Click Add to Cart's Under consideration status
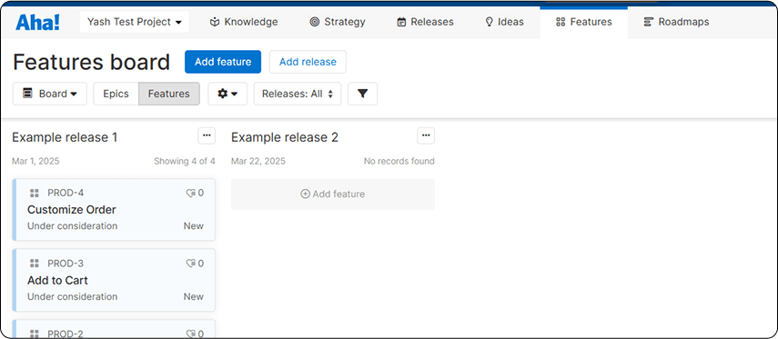 pos(73,296)
